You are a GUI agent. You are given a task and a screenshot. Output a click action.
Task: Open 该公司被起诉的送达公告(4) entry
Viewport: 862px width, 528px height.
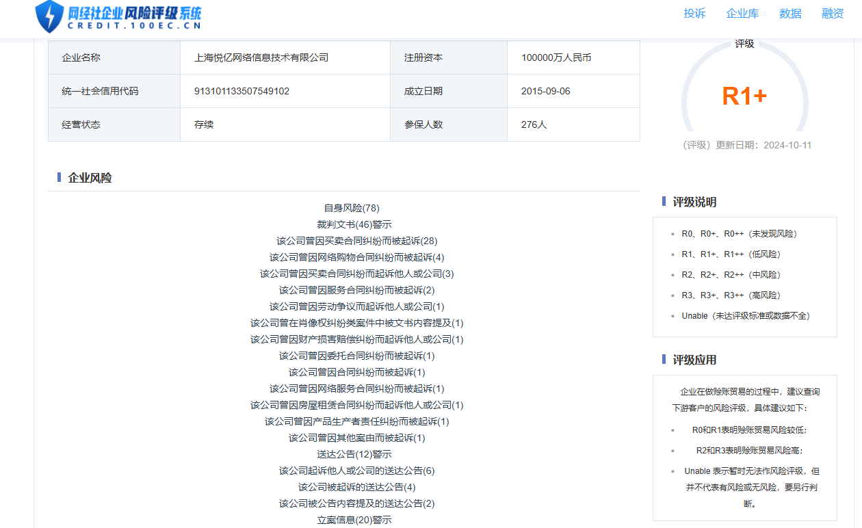pos(356,487)
